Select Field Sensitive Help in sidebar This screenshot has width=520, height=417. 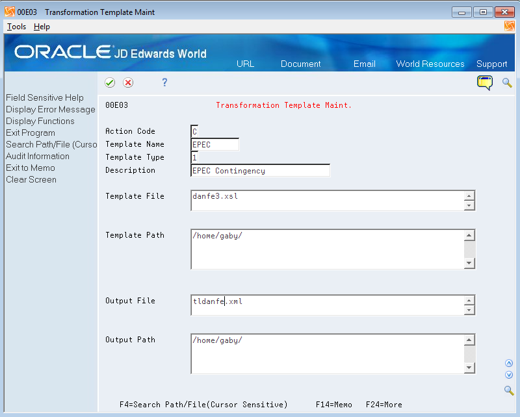[x=45, y=98]
